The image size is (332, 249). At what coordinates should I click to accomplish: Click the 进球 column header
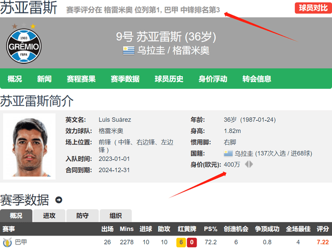146,229
